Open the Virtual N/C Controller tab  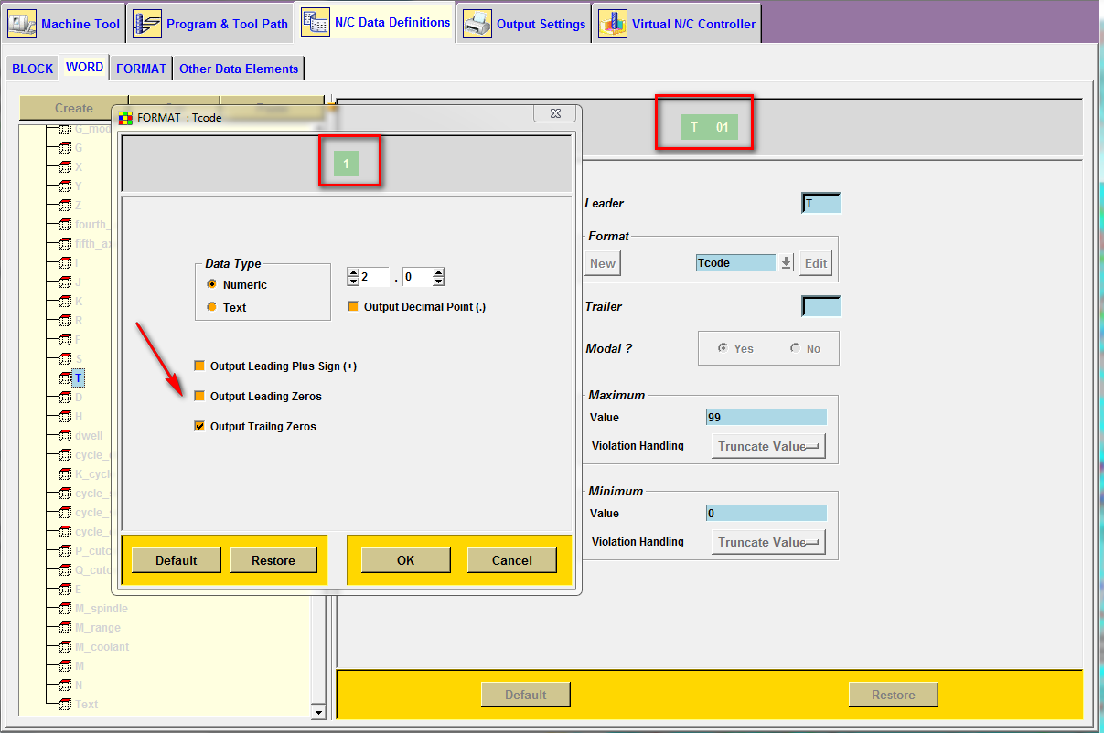tap(678, 24)
